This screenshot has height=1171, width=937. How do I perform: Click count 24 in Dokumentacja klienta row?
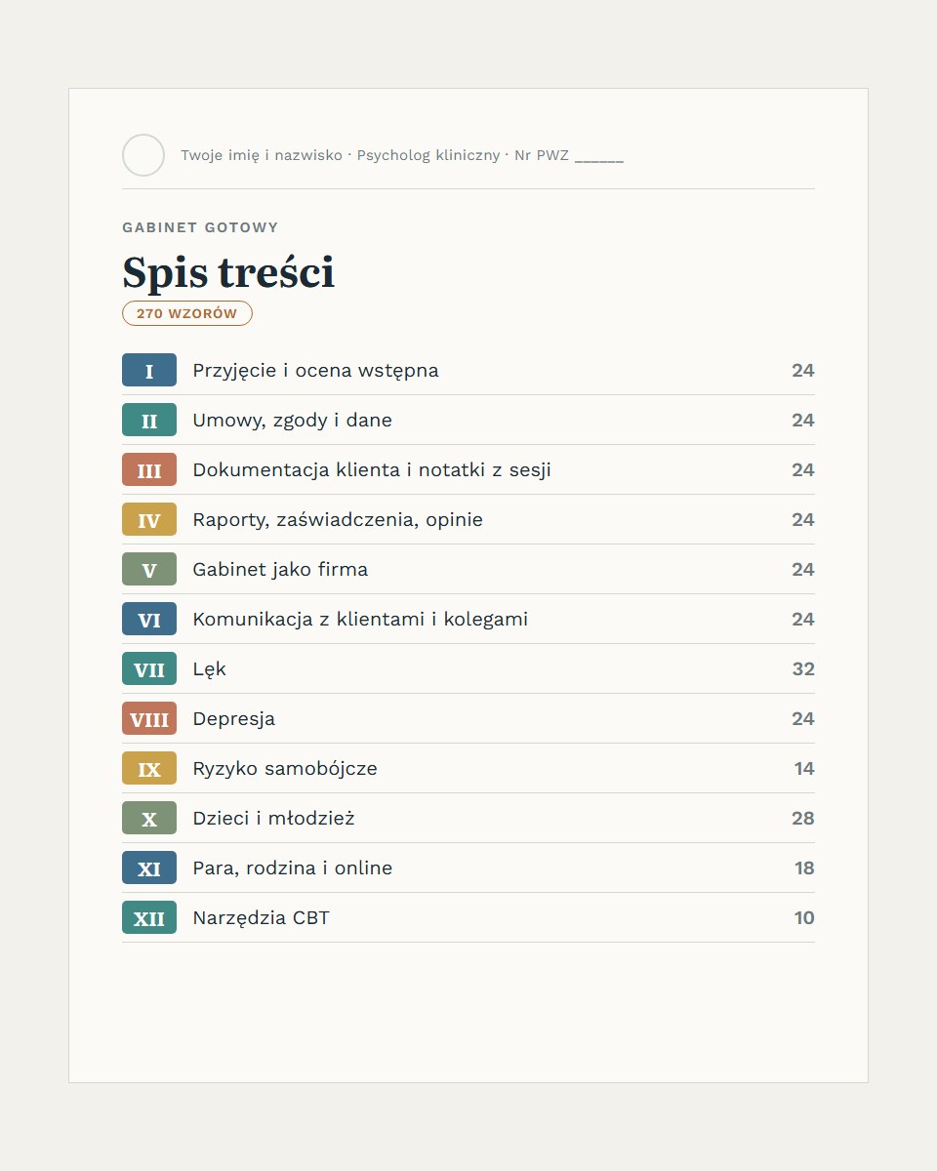(803, 469)
